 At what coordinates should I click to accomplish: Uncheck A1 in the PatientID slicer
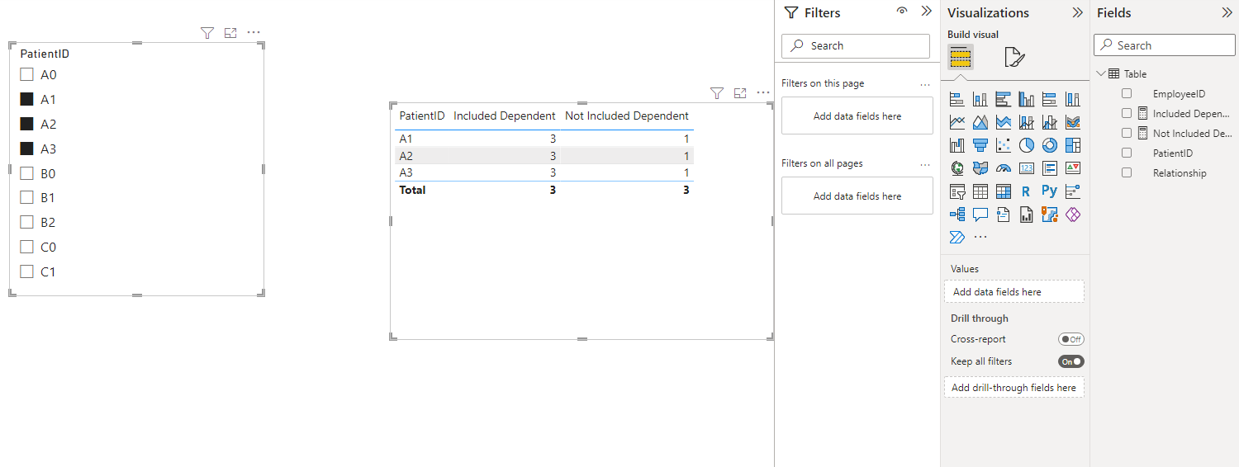click(26, 99)
